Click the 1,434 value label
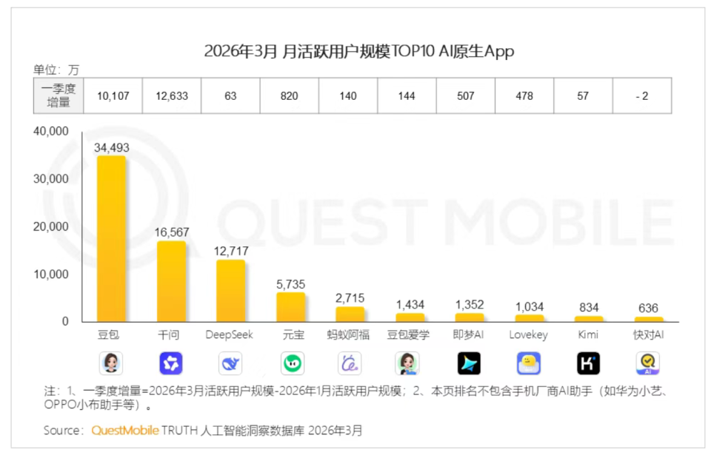Screen dimensions: 711x458 410,304
